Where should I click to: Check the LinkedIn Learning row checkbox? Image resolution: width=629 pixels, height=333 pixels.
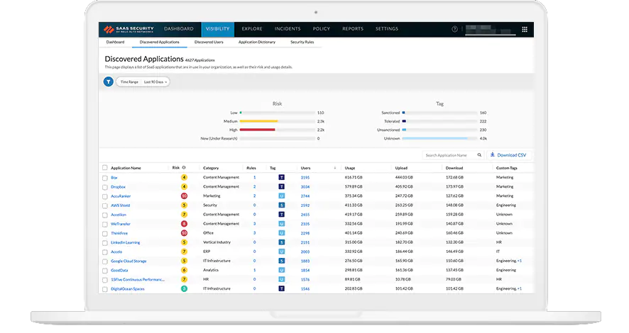point(104,242)
